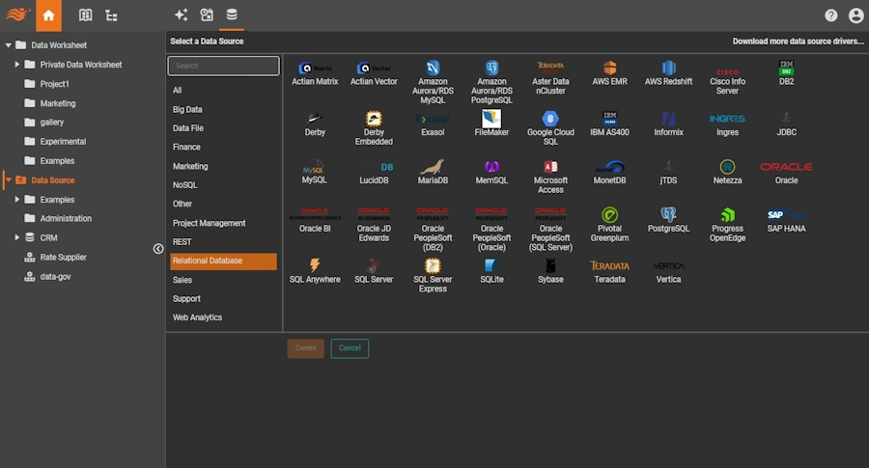Open Download more data source drivers link
This screenshot has height=468, width=869.
click(x=798, y=41)
